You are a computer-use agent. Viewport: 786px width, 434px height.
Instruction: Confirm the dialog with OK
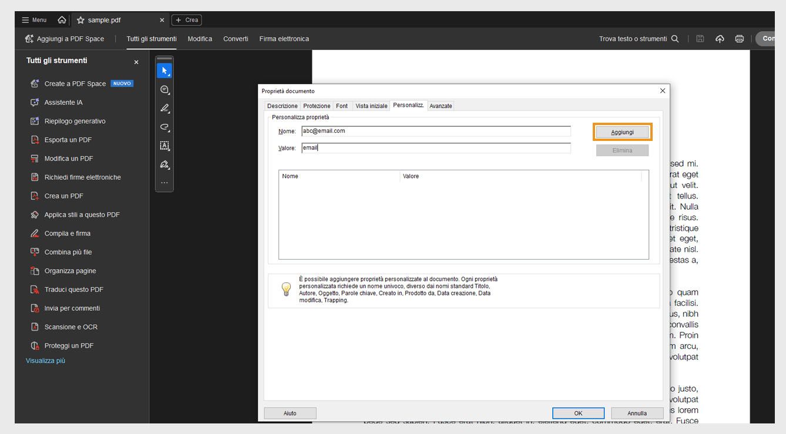578,413
